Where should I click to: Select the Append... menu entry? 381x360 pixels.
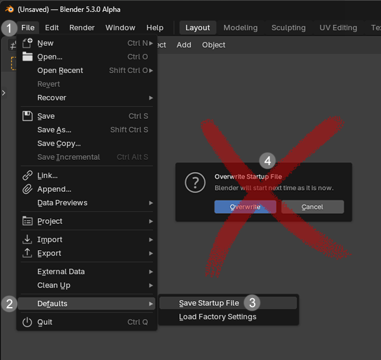click(87, 189)
